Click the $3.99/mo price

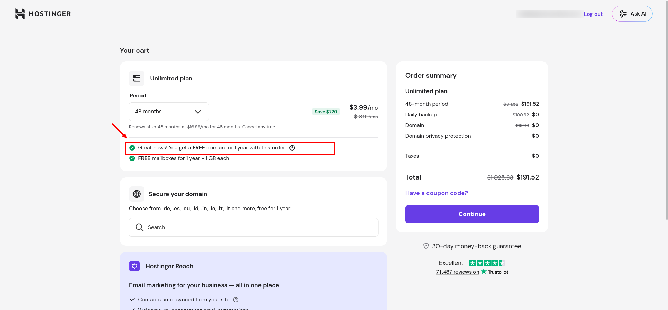(x=364, y=107)
